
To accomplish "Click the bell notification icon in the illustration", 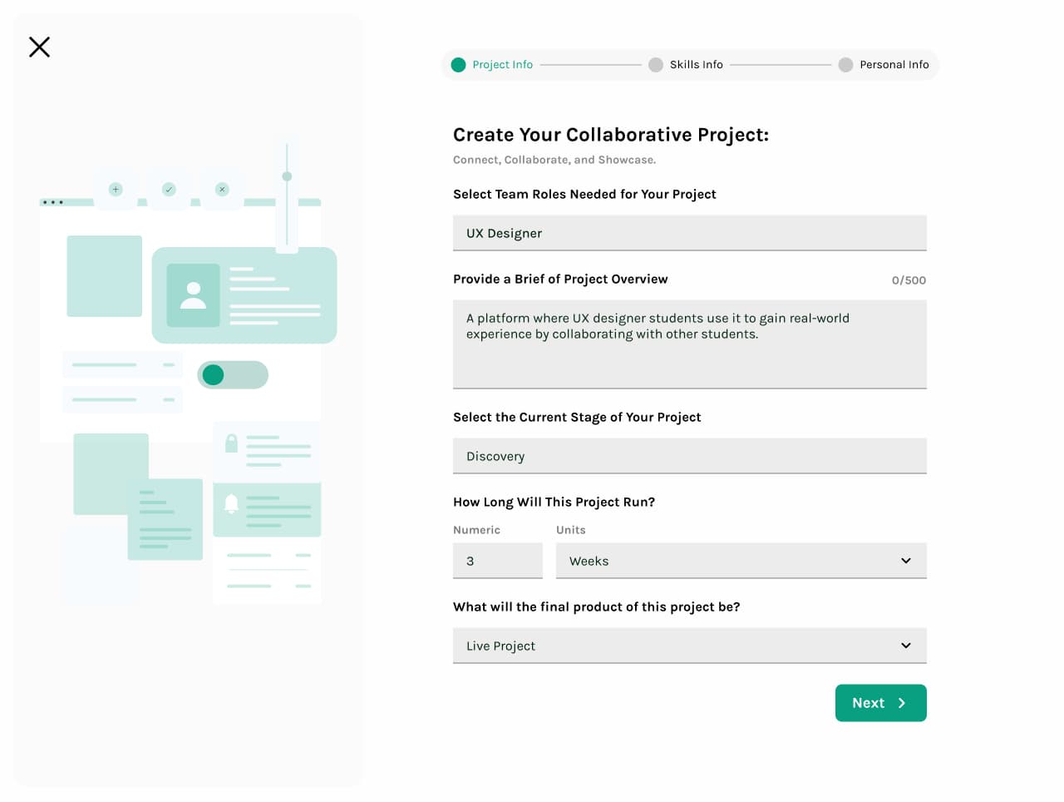I will [x=232, y=503].
